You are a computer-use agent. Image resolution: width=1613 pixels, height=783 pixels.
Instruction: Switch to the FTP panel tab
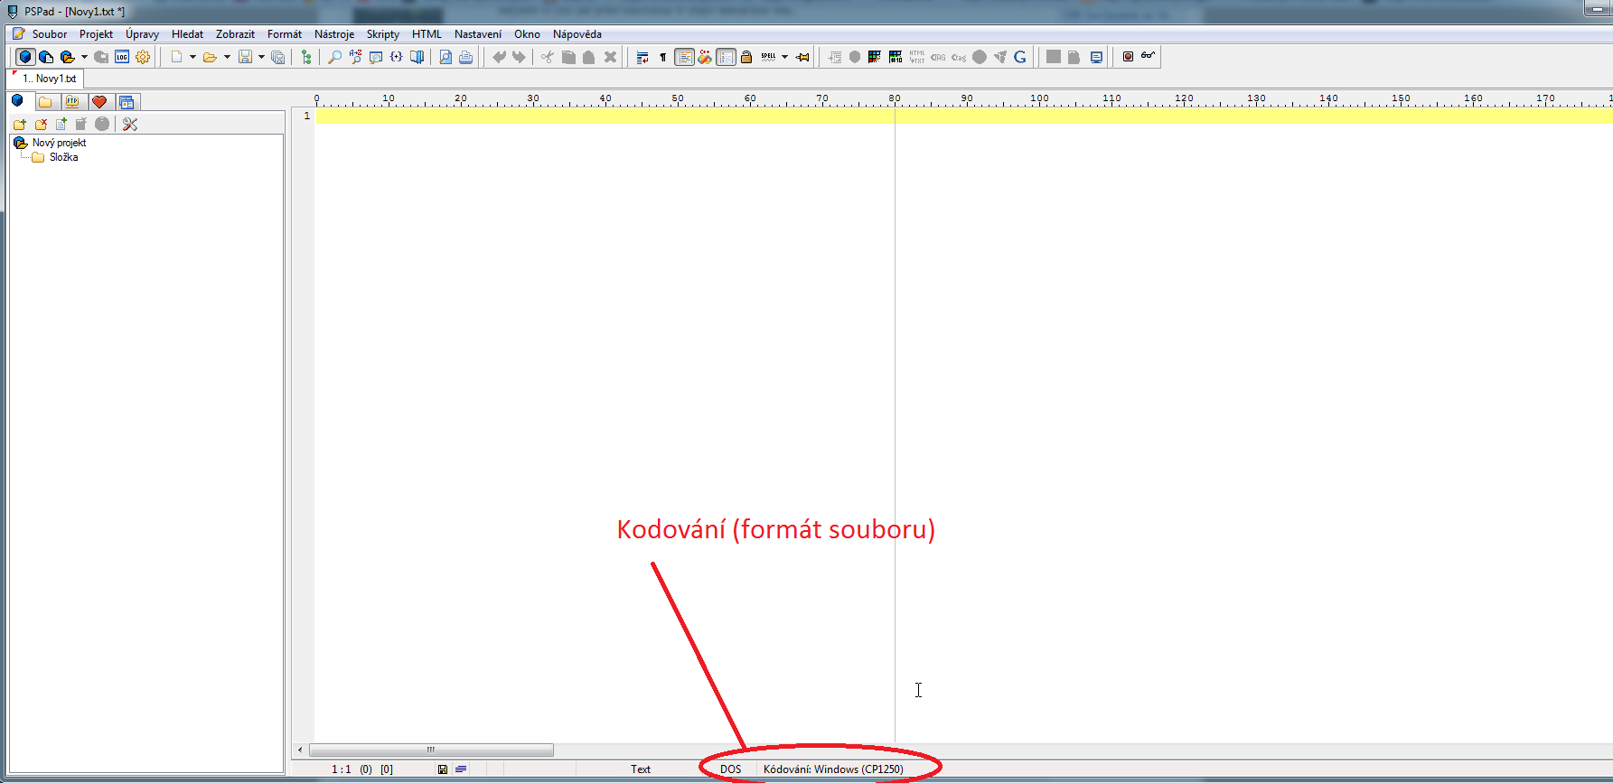[72, 102]
